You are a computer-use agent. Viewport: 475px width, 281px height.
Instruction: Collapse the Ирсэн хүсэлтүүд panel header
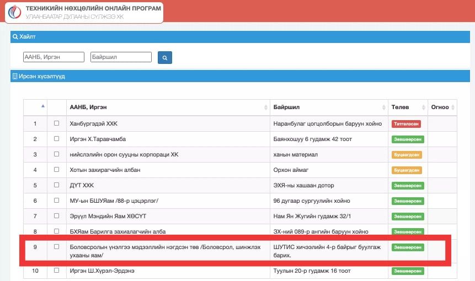click(x=237, y=76)
